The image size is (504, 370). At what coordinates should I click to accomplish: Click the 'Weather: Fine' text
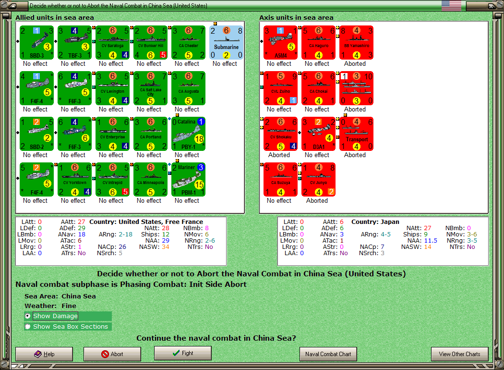pos(50,306)
